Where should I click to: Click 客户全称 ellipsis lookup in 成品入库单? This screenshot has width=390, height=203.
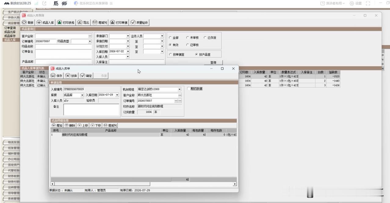pos(180,95)
